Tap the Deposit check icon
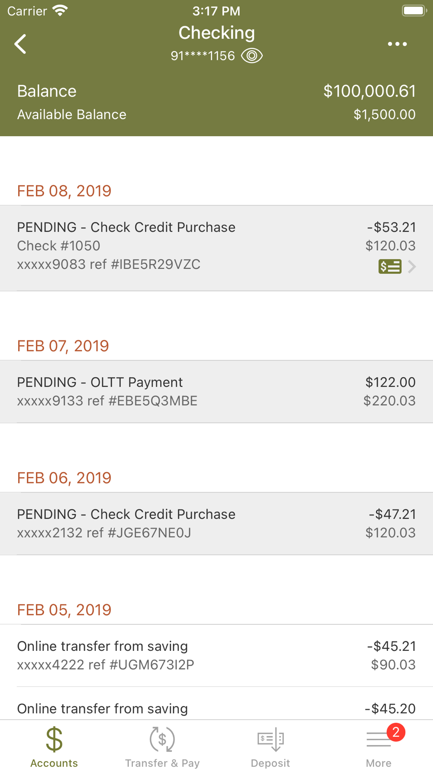 (271, 739)
